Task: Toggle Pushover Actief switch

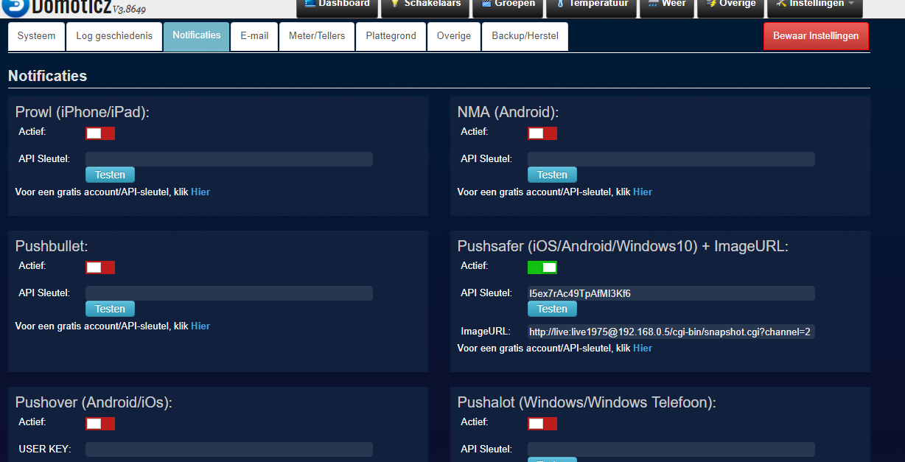Action: tap(100, 424)
